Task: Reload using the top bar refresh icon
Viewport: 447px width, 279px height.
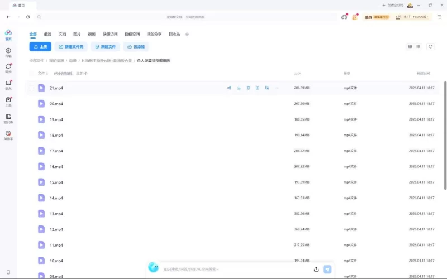Action: coord(28,17)
